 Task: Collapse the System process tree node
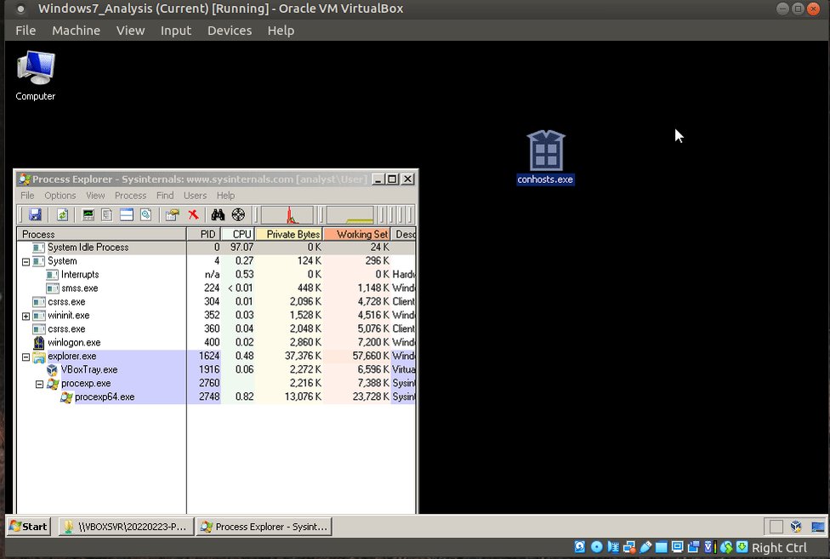[26, 261]
